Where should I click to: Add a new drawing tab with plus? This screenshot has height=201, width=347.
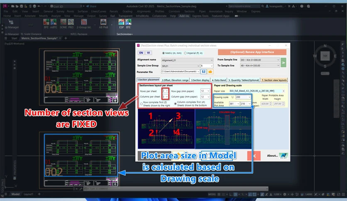click(x=66, y=38)
